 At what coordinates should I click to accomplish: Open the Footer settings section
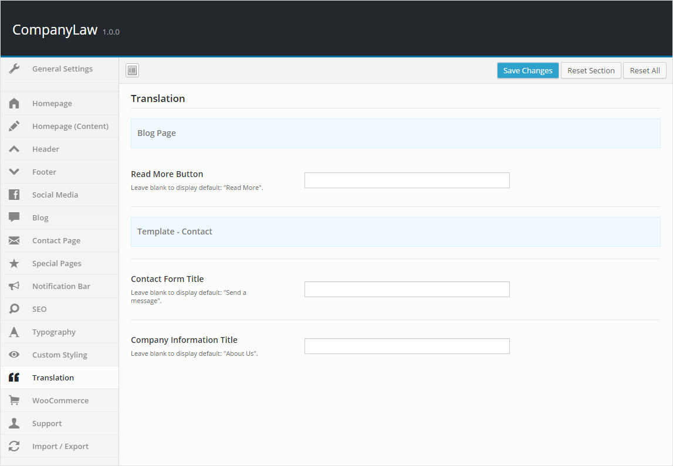(x=44, y=172)
